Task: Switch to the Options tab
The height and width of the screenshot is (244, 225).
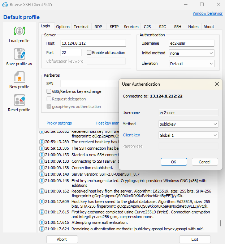Action: 63,27
